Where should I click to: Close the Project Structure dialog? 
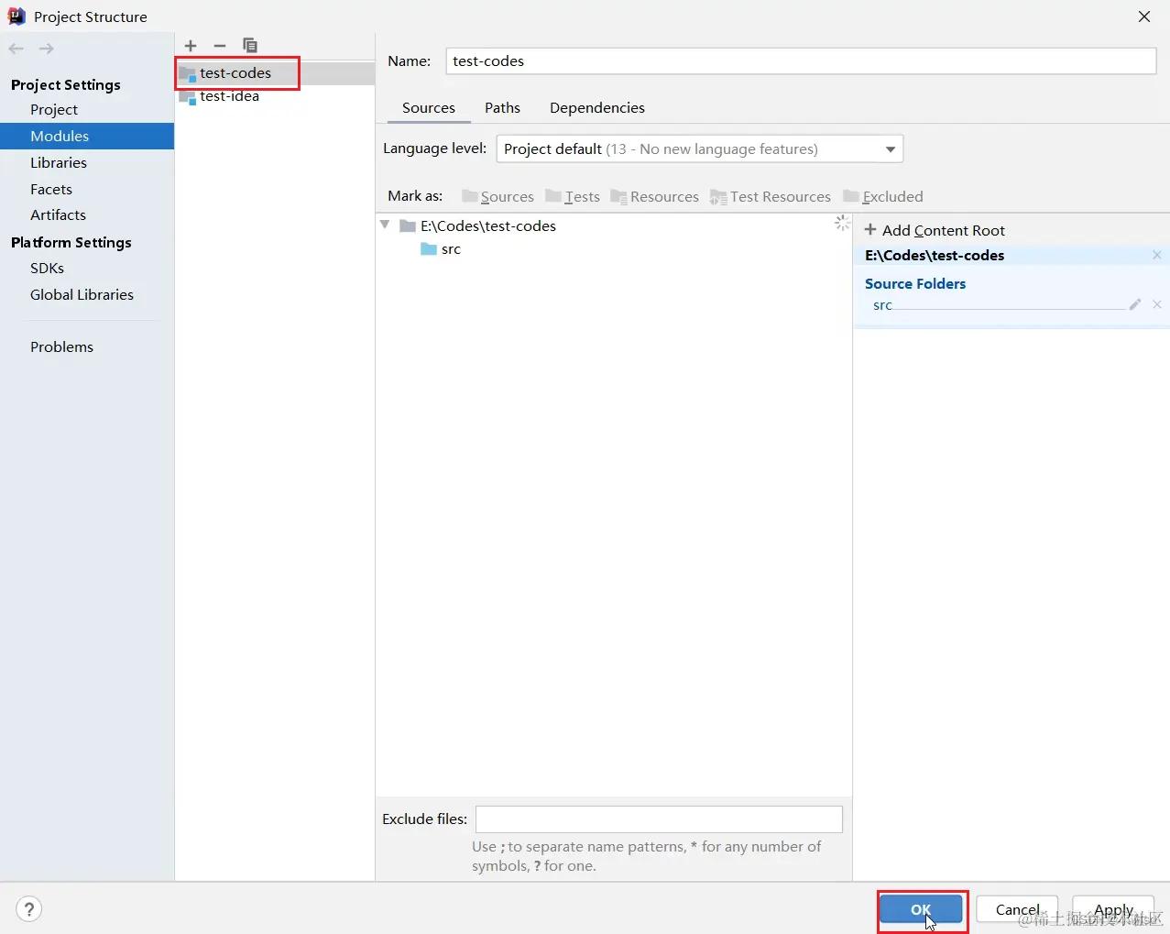[1144, 16]
